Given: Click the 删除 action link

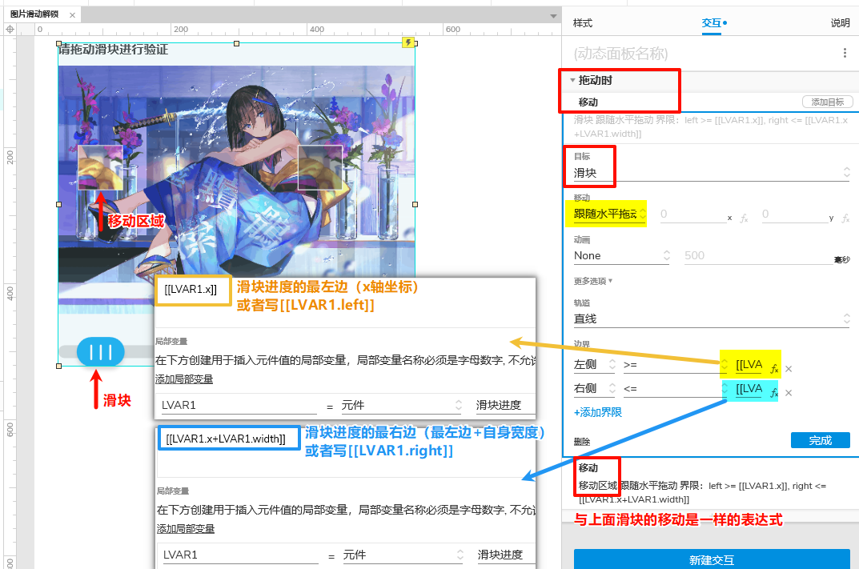Looking at the screenshot, I should 582,442.
